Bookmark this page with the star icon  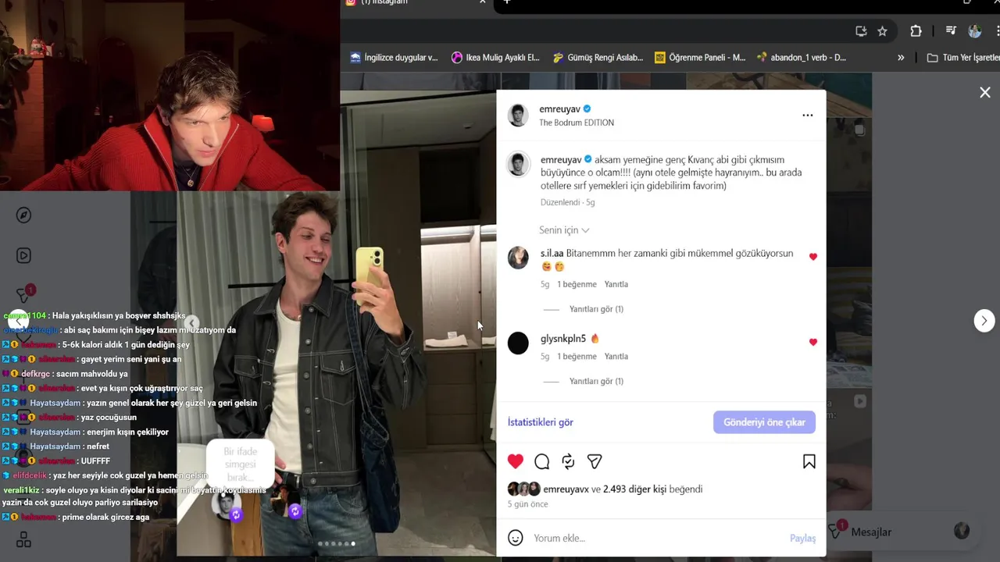[x=882, y=31]
